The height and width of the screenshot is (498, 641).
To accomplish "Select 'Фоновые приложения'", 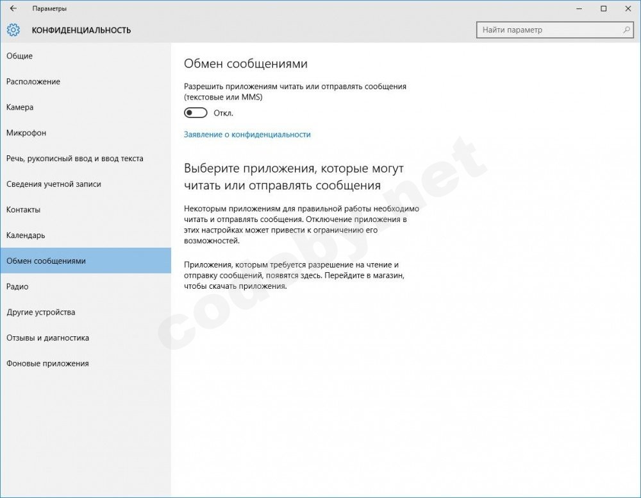I will (x=85, y=363).
